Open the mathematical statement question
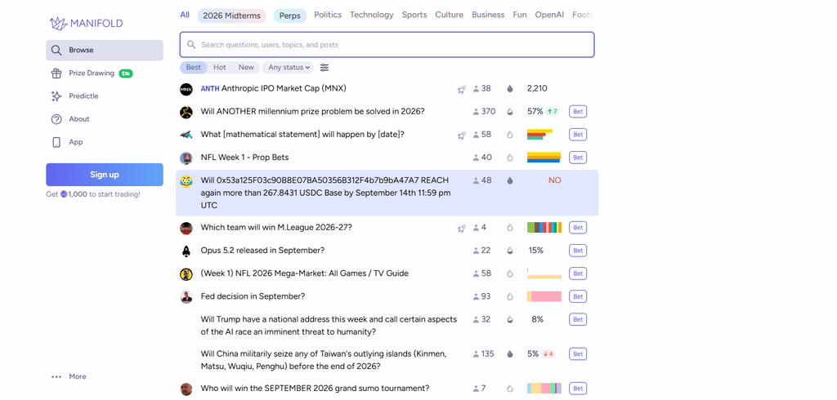 click(x=302, y=135)
